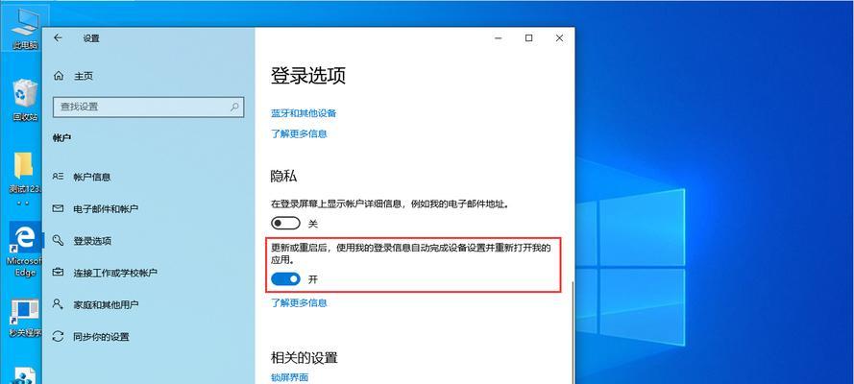This screenshot has height=384, width=854.
Task: Minimize the Settings window
Action: [x=498, y=38]
